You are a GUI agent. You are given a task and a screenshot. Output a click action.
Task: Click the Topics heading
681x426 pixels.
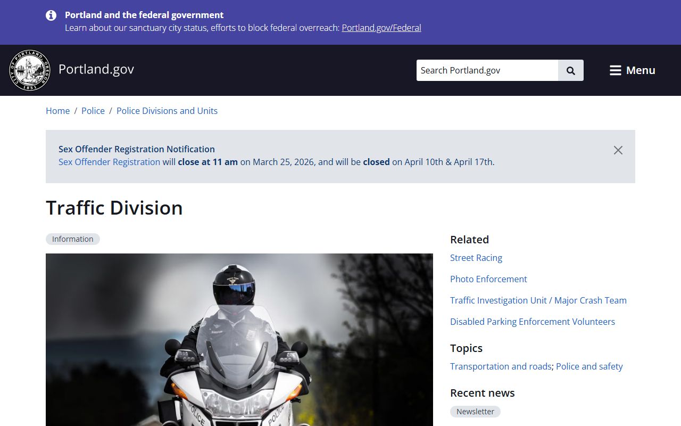(x=466, y=348)
